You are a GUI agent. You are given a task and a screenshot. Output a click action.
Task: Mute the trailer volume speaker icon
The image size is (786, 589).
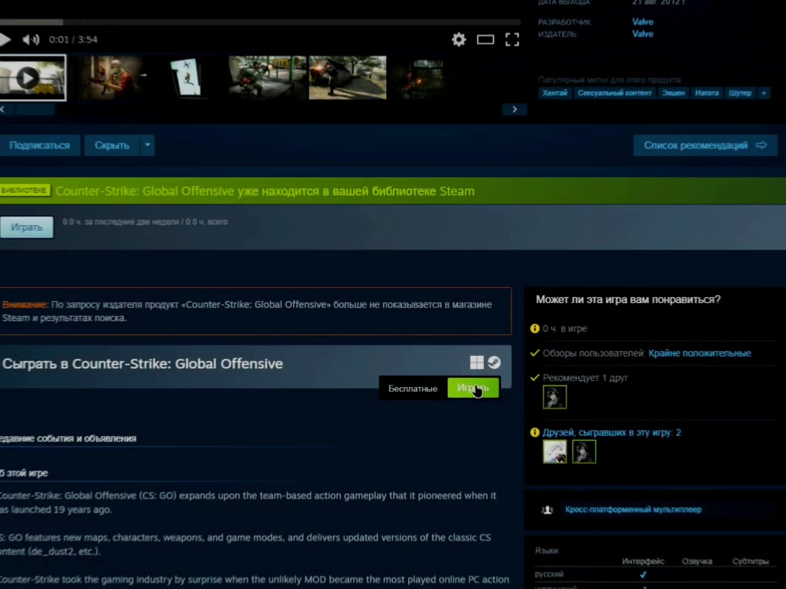31,40
